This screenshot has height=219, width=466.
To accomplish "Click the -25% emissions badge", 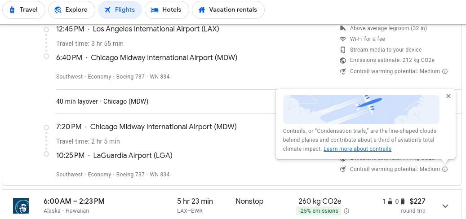I will pyautogui.click(x=319, y=211).
